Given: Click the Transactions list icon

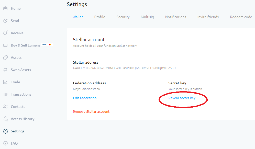Looking at the screenshot, I should coord(5,94).
